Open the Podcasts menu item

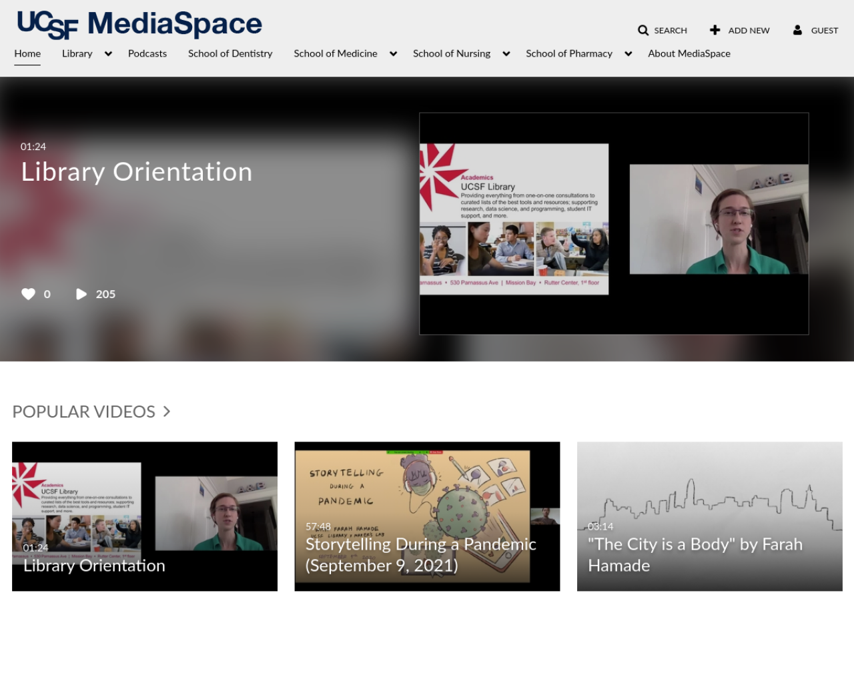click(147, 54)
